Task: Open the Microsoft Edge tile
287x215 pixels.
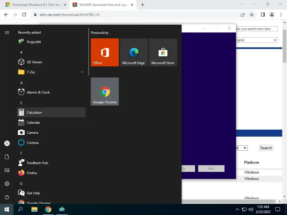Action: (134, 52)
